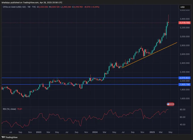Click the 2023 year label on time axis
This screenshot has height=140, width=193.
[x=39, y=132]
